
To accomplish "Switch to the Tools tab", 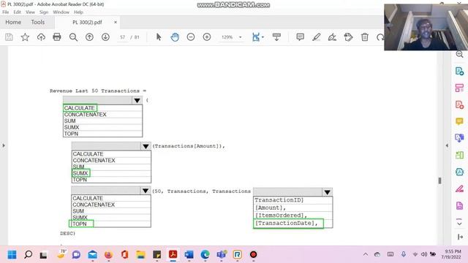I will 38,22.
